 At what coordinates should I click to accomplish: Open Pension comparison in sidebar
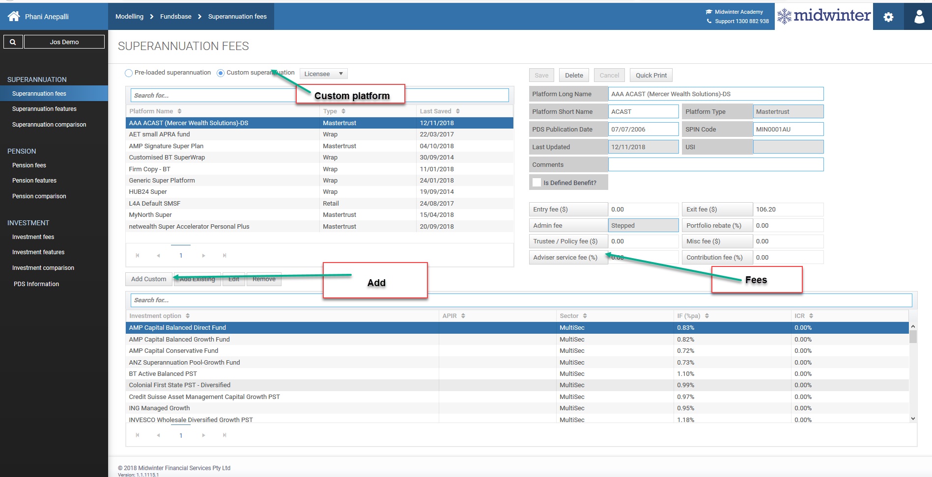click(x=39, y=196)
